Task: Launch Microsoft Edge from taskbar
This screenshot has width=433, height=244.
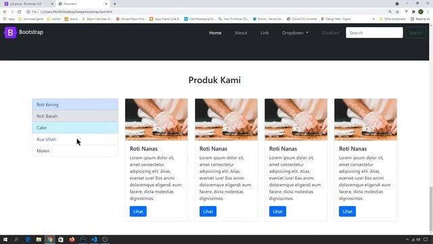Action: pos(28,239)
